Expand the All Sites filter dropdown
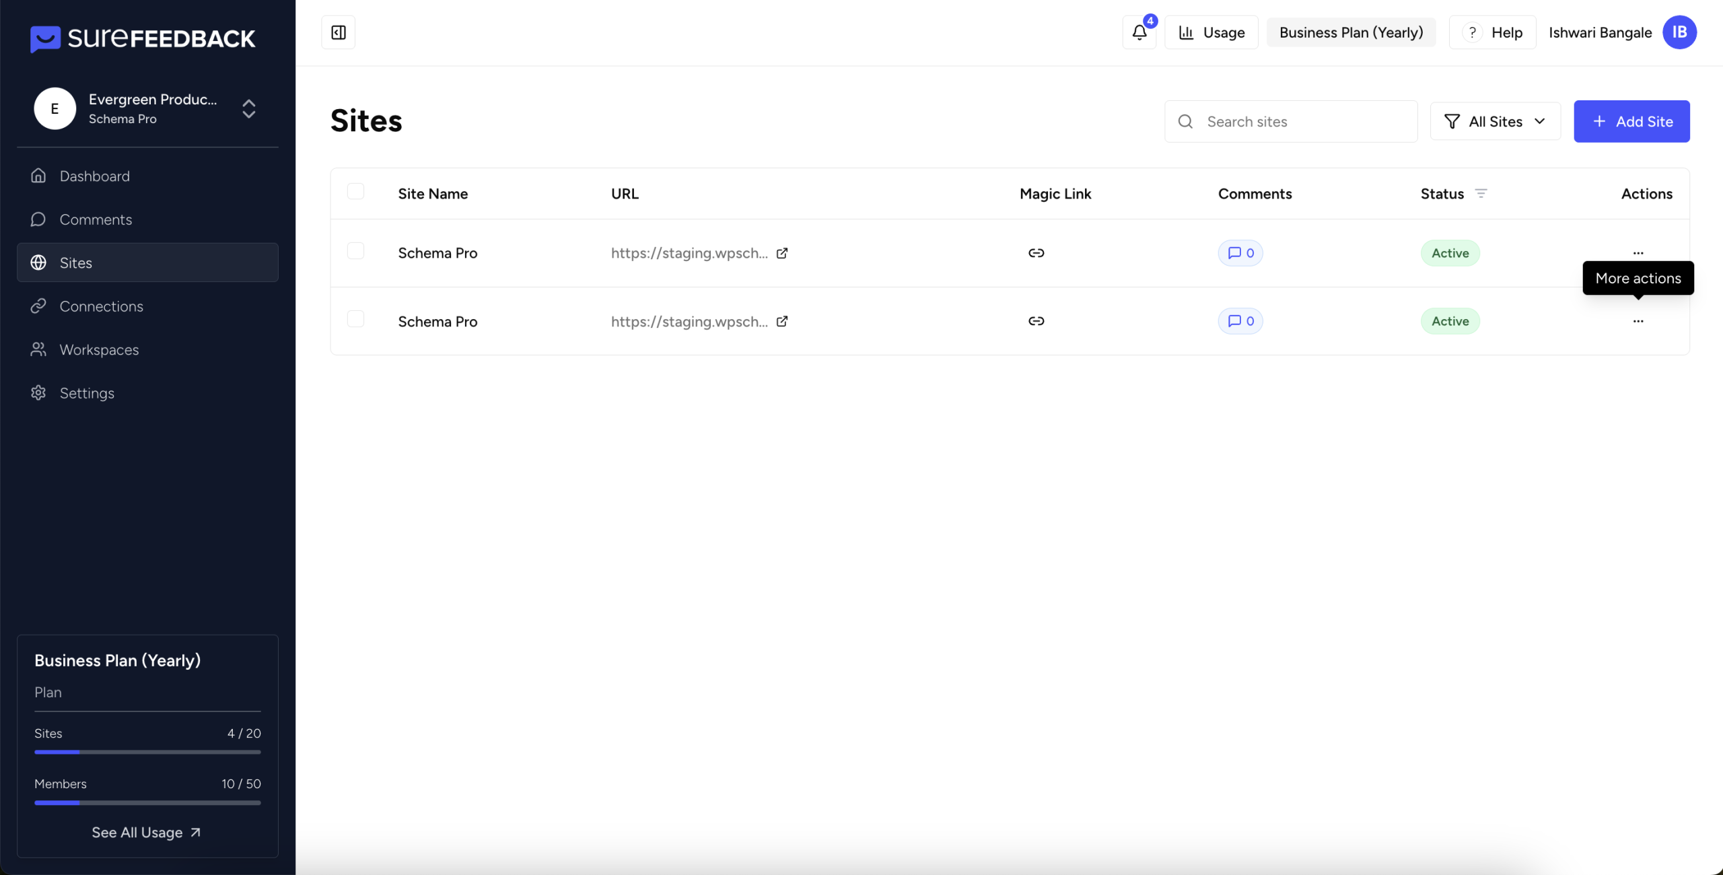This screenshot has width=1723, height=875. 1495,121
